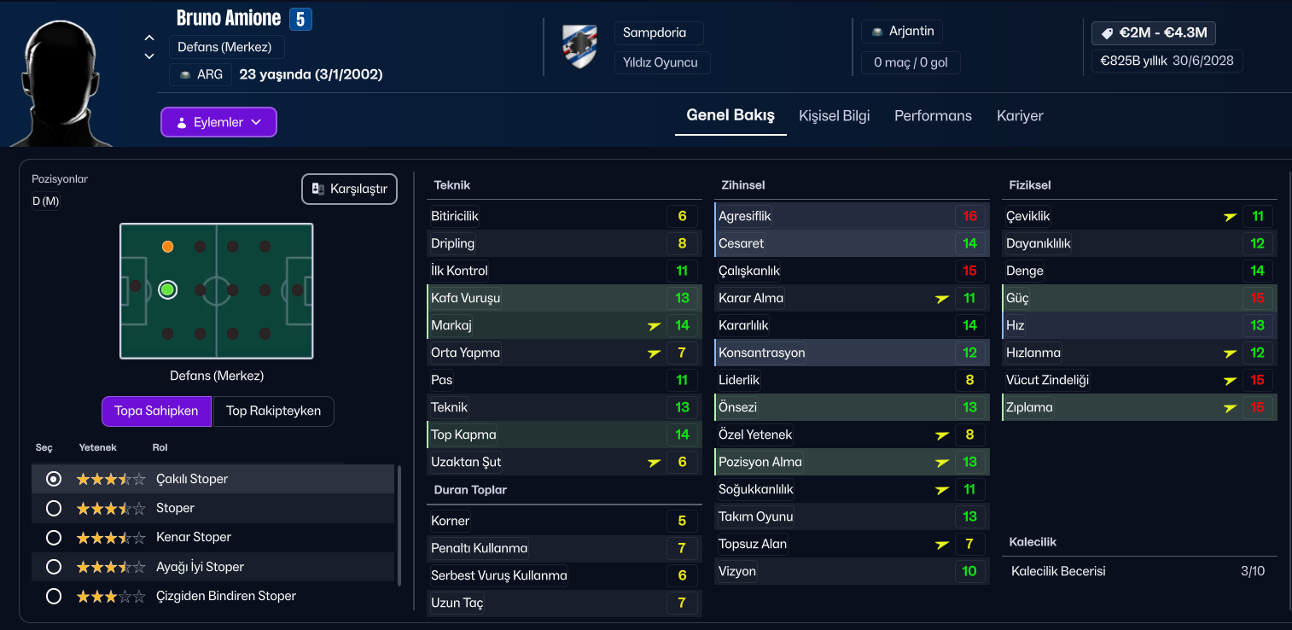Viewport: 1292px width, 630px height.
Task: Switch to the Kişisel Bilgi tab
Action: tap(835, 116)
